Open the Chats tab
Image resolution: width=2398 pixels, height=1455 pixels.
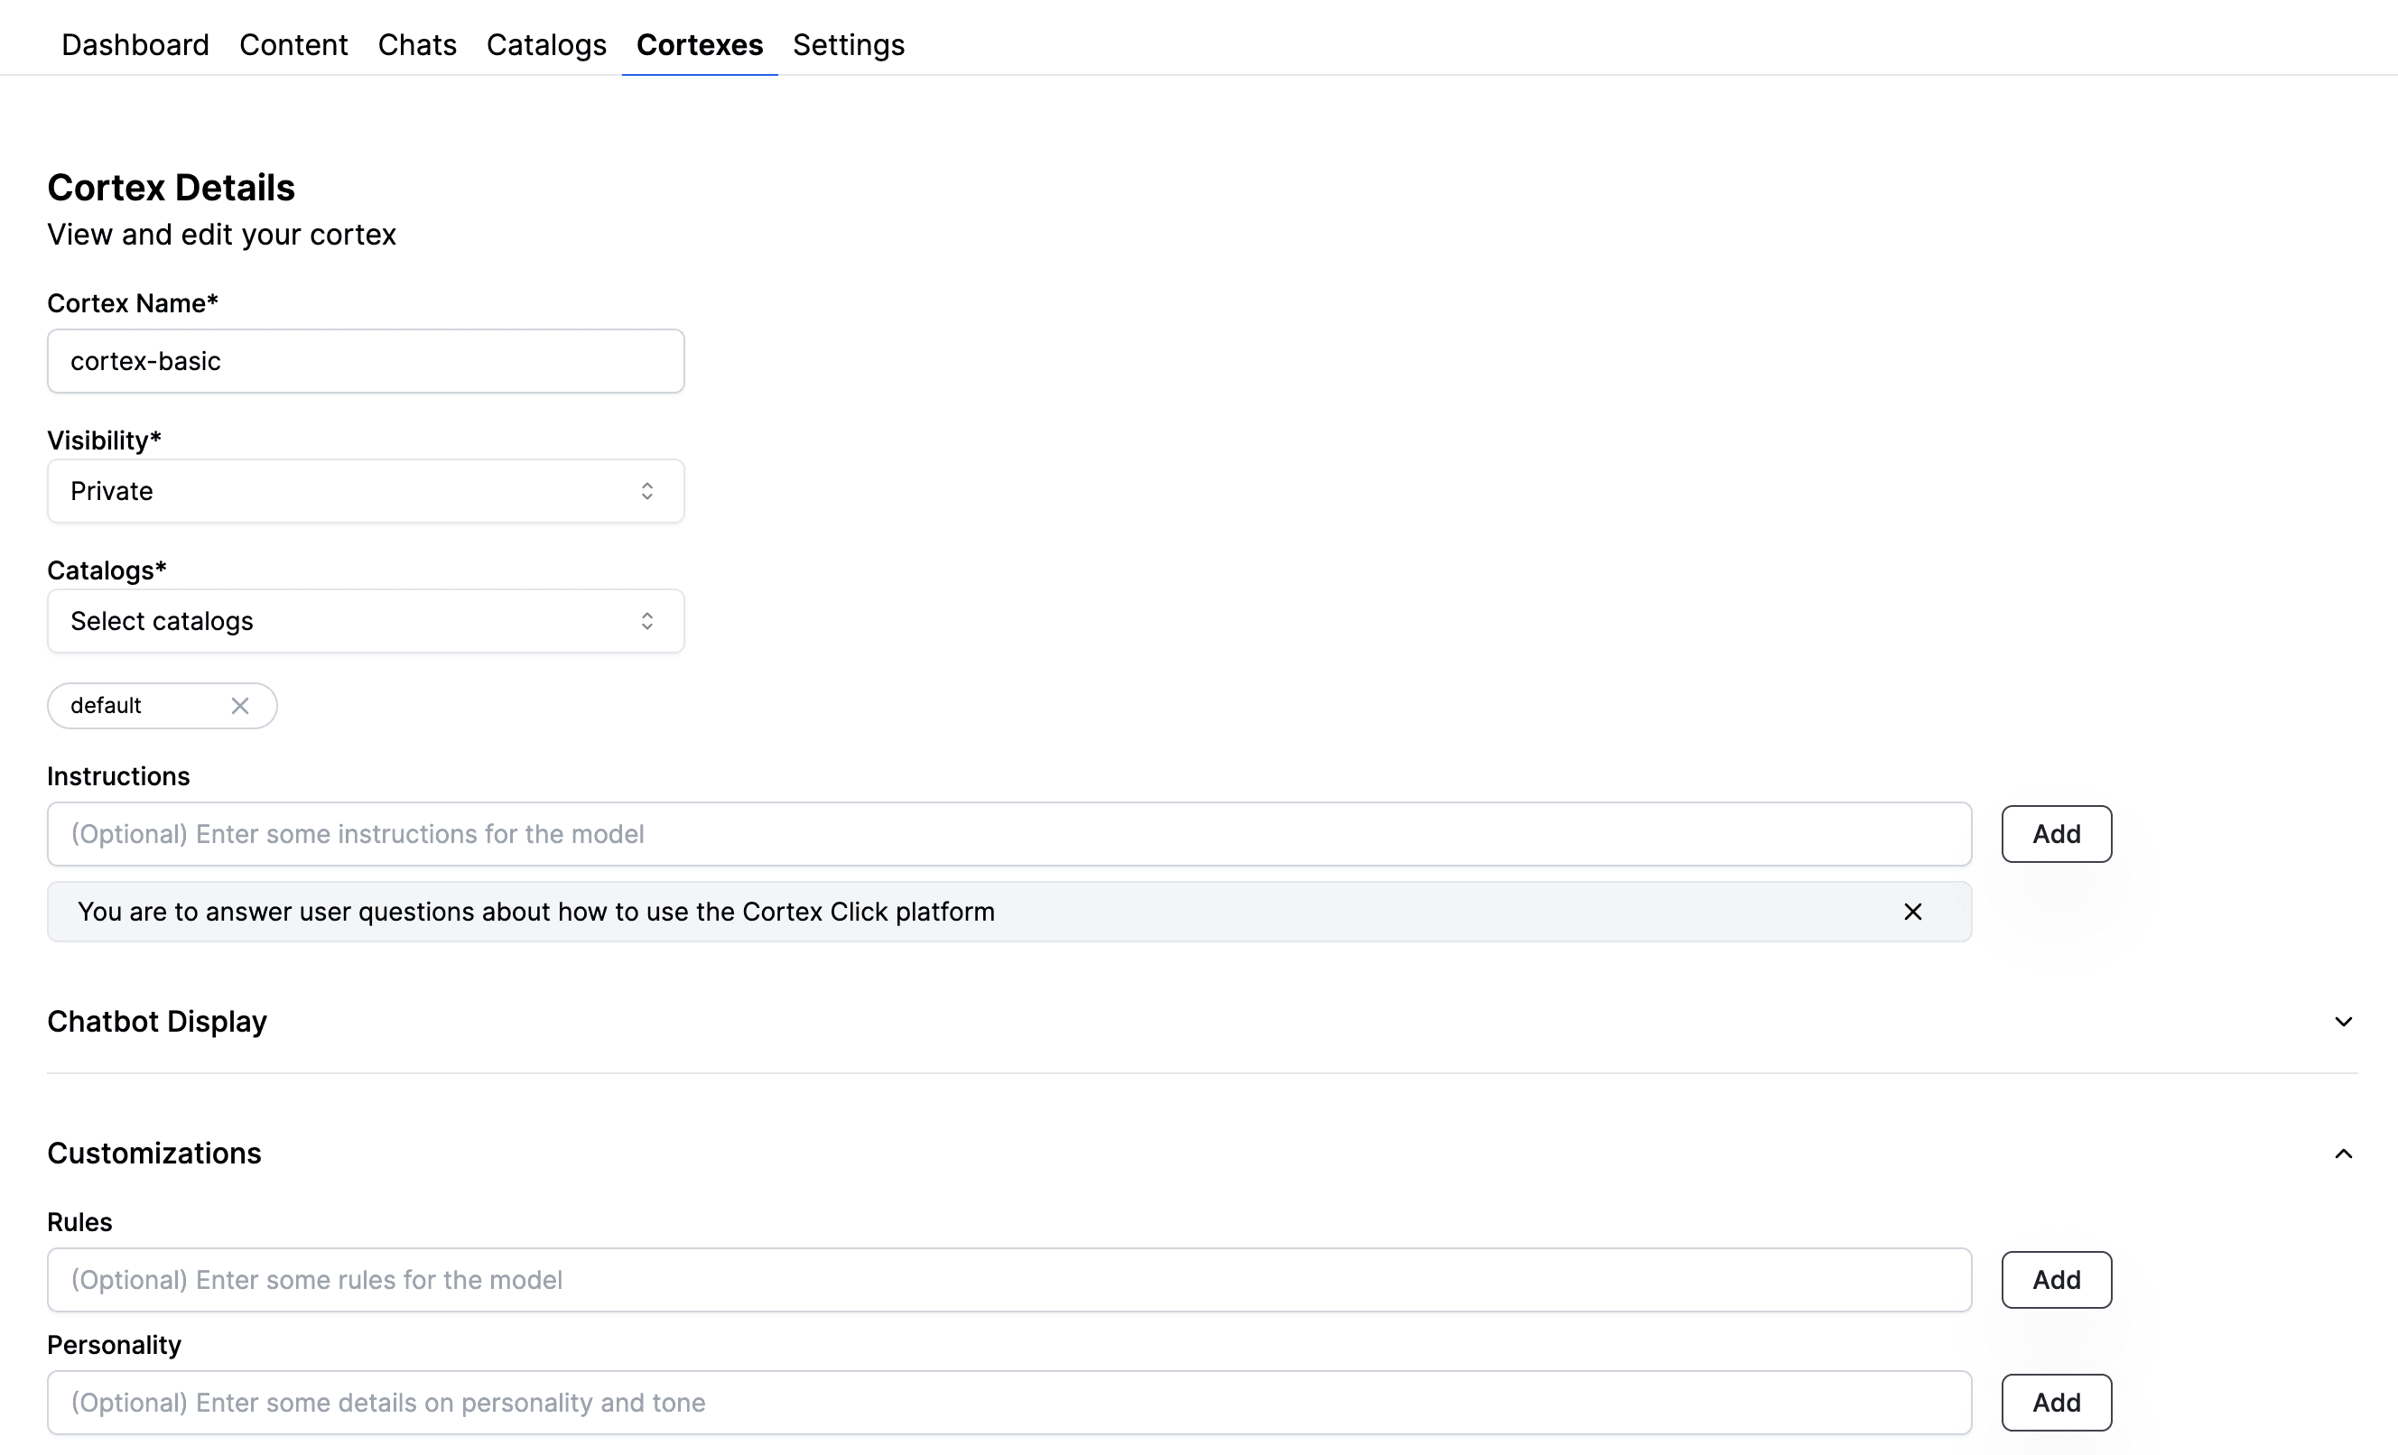point(416,45)
